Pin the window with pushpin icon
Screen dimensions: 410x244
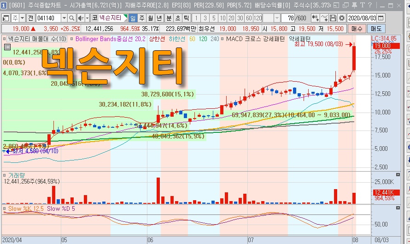(354, 5)
